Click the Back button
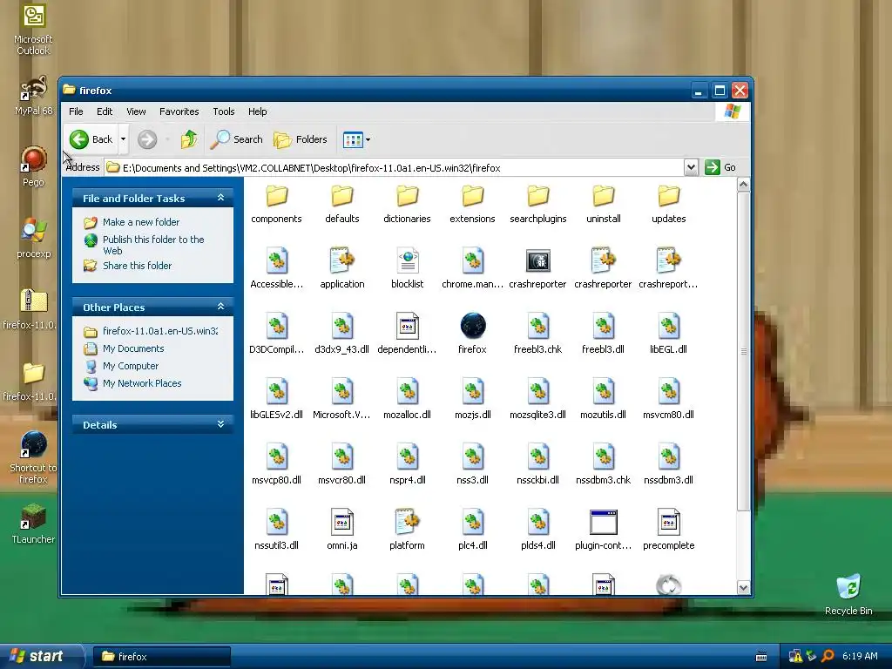This screenshot has width=892, height=669. [x=91, y=139]
